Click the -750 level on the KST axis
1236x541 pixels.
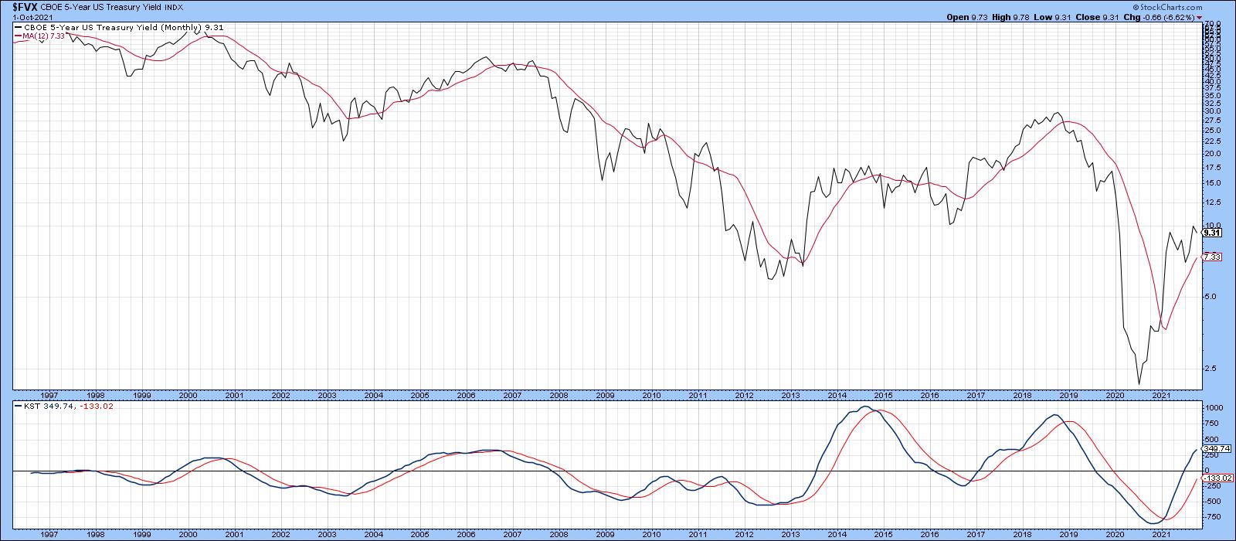click(1214, 516)
